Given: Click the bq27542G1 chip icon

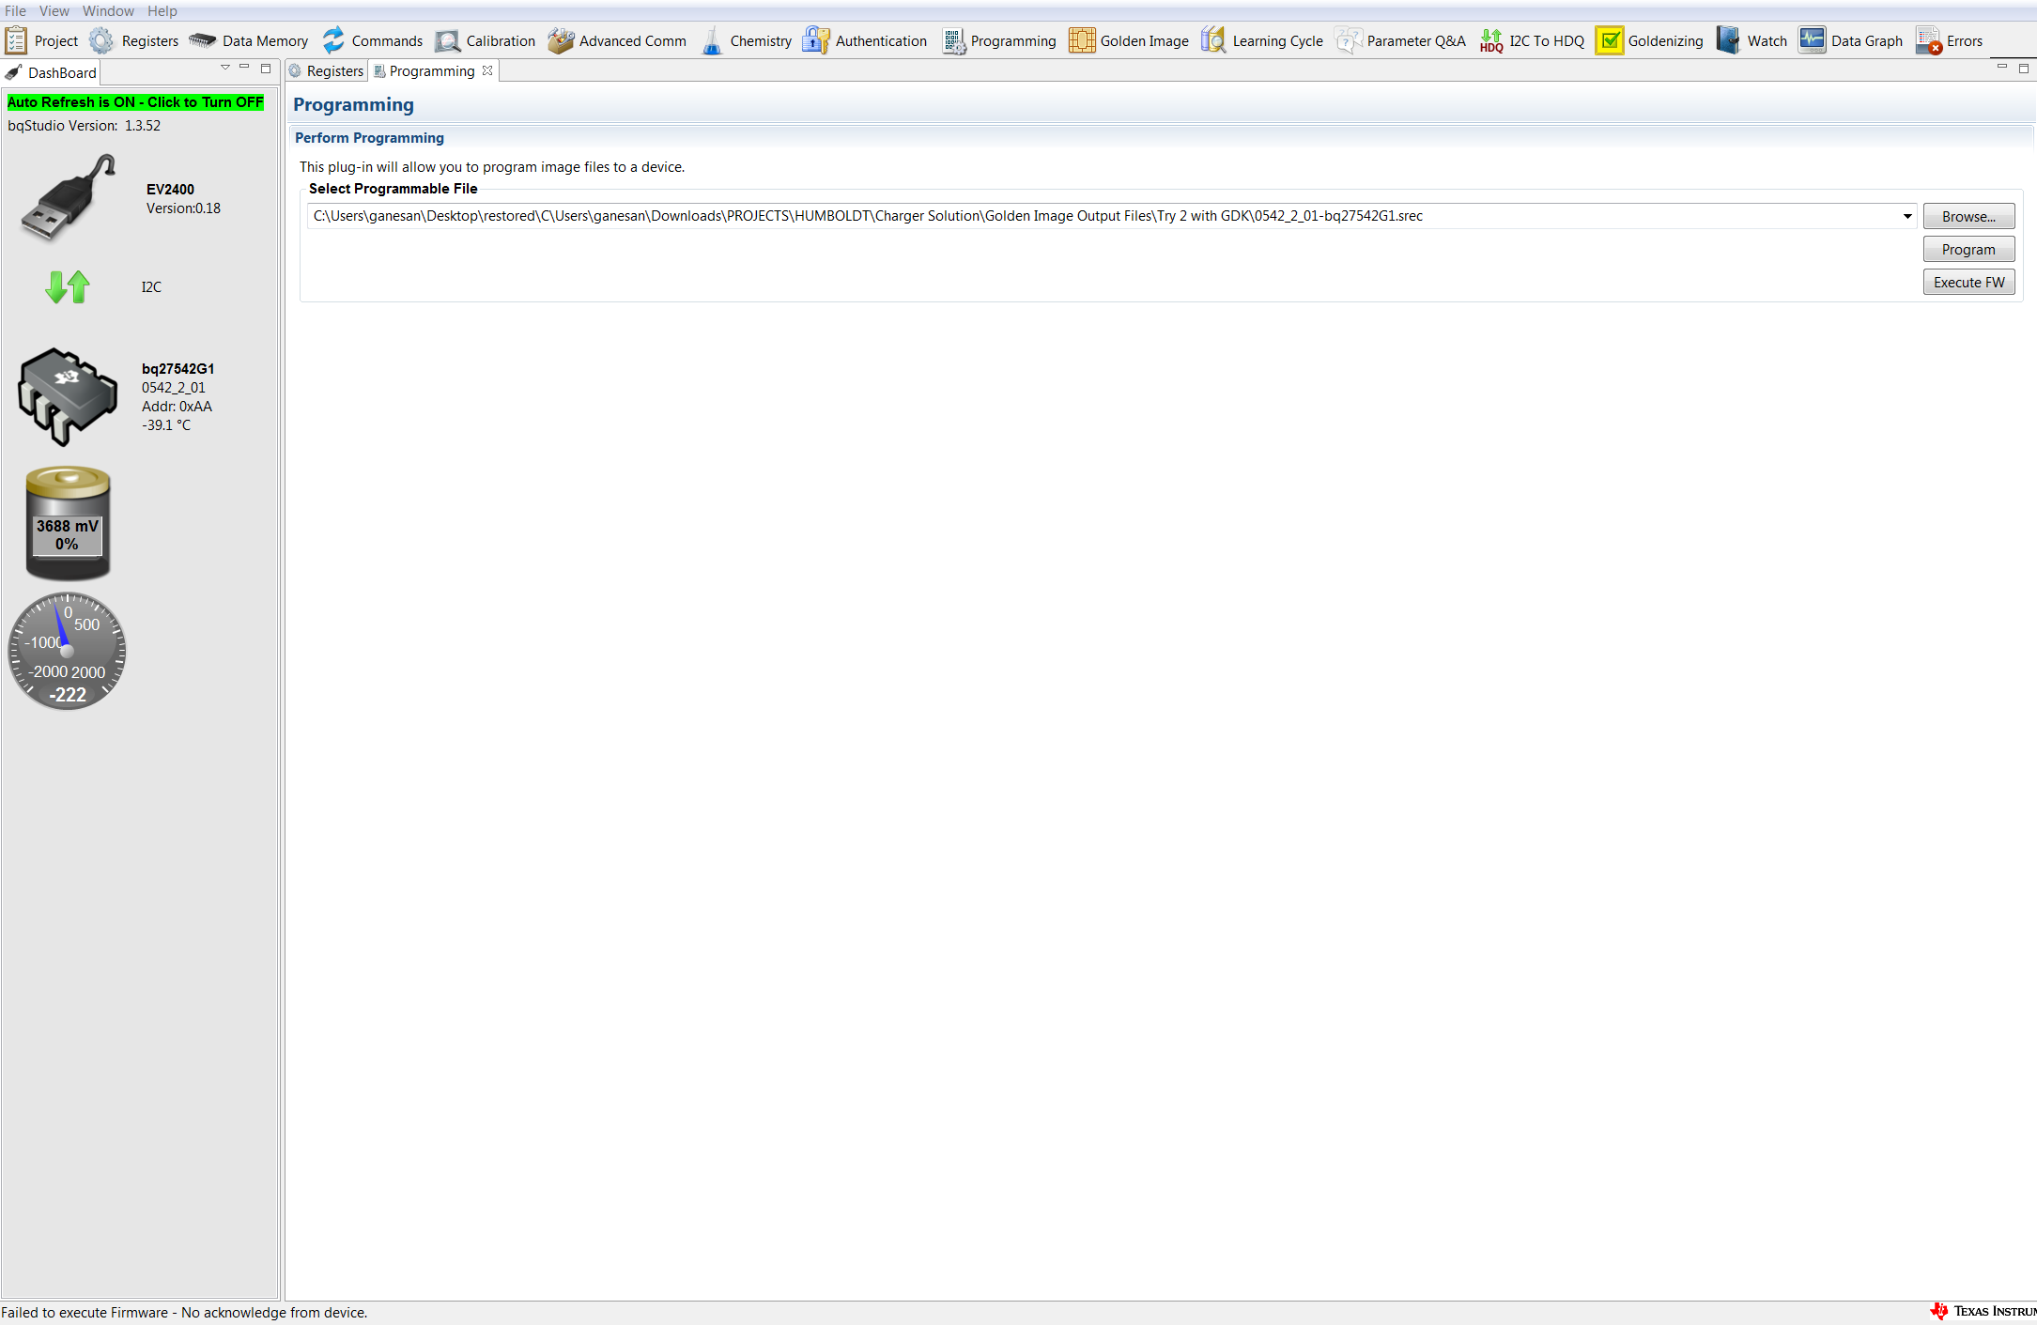Looking at the screenshot, I should coord(68,396).
